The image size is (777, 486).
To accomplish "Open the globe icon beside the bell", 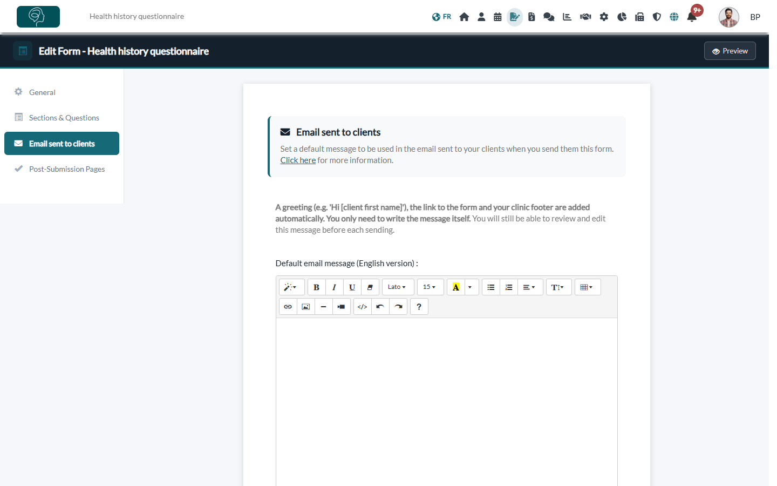I will pyautogui.click(x=674, y=17).
